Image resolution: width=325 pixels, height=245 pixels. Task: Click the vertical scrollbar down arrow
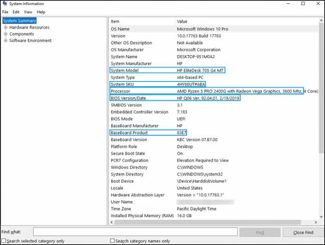[321, 216]
